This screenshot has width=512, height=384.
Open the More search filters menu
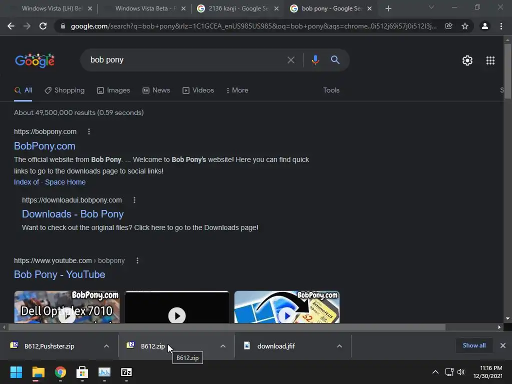tap(237, 90)
